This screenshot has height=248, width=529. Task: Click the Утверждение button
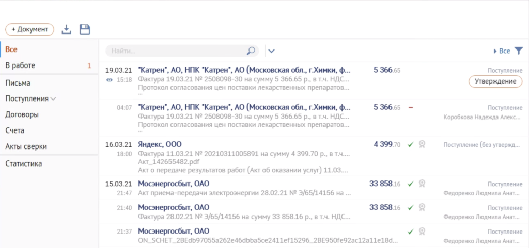pyautogui.click(x=495, y=81)
